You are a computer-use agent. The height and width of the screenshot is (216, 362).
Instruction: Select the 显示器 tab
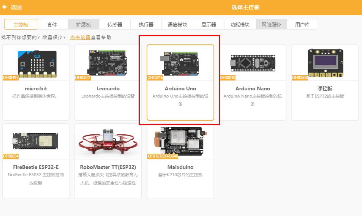(x=209, y=24)
